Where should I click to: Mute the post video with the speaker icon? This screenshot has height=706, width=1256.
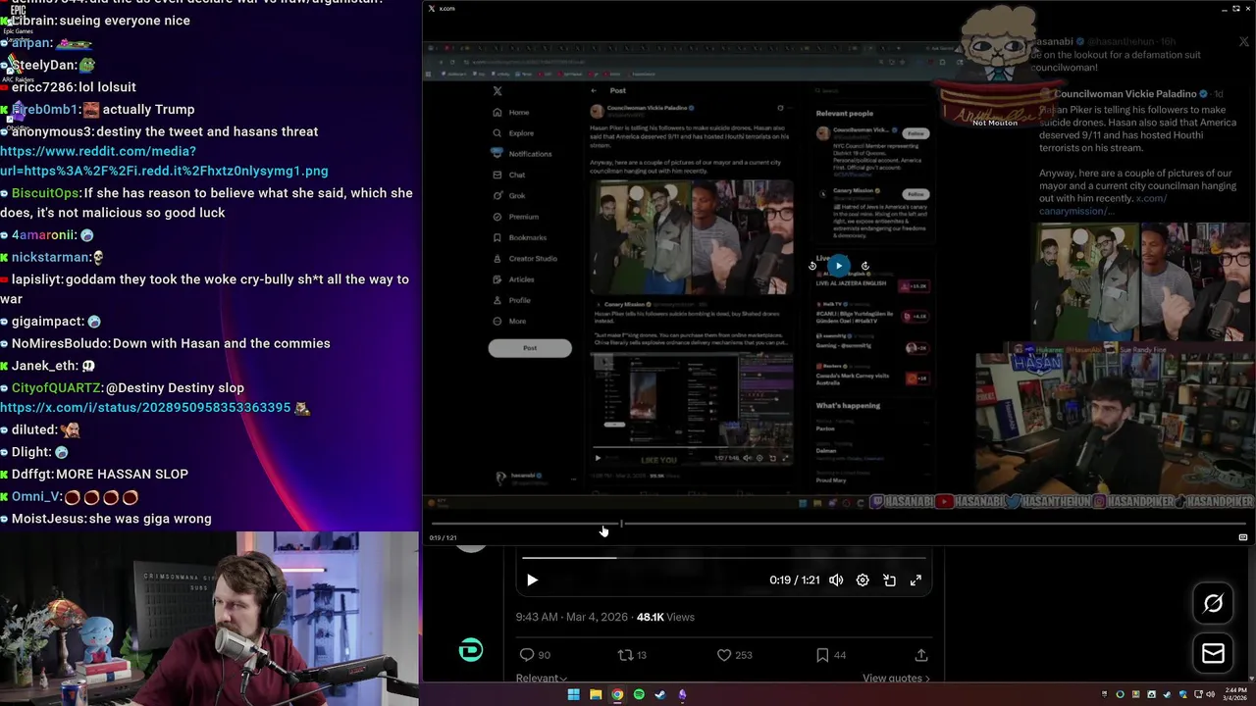point(836,580)
